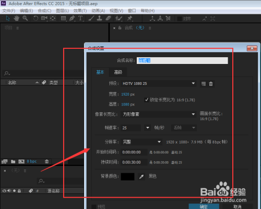The width and height of the screenshot is (261, 209).
Task: Open the project panel menu icon
Action: pyautogui.click(x=18, y=28)
